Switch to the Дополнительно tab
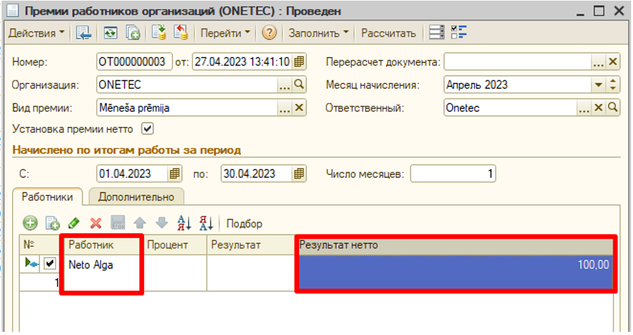The height and width of the screenshot is (335, 633). click(136, 197)
